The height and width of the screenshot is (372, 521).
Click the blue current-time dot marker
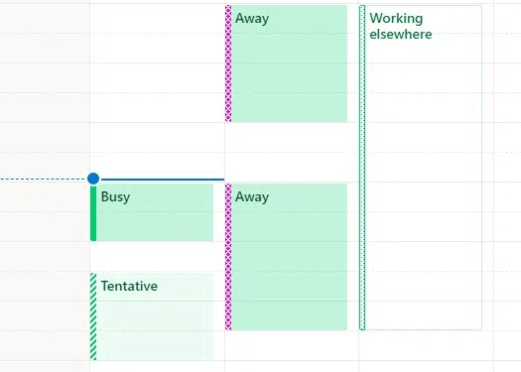pyautogui.click(x=93, y=179)
